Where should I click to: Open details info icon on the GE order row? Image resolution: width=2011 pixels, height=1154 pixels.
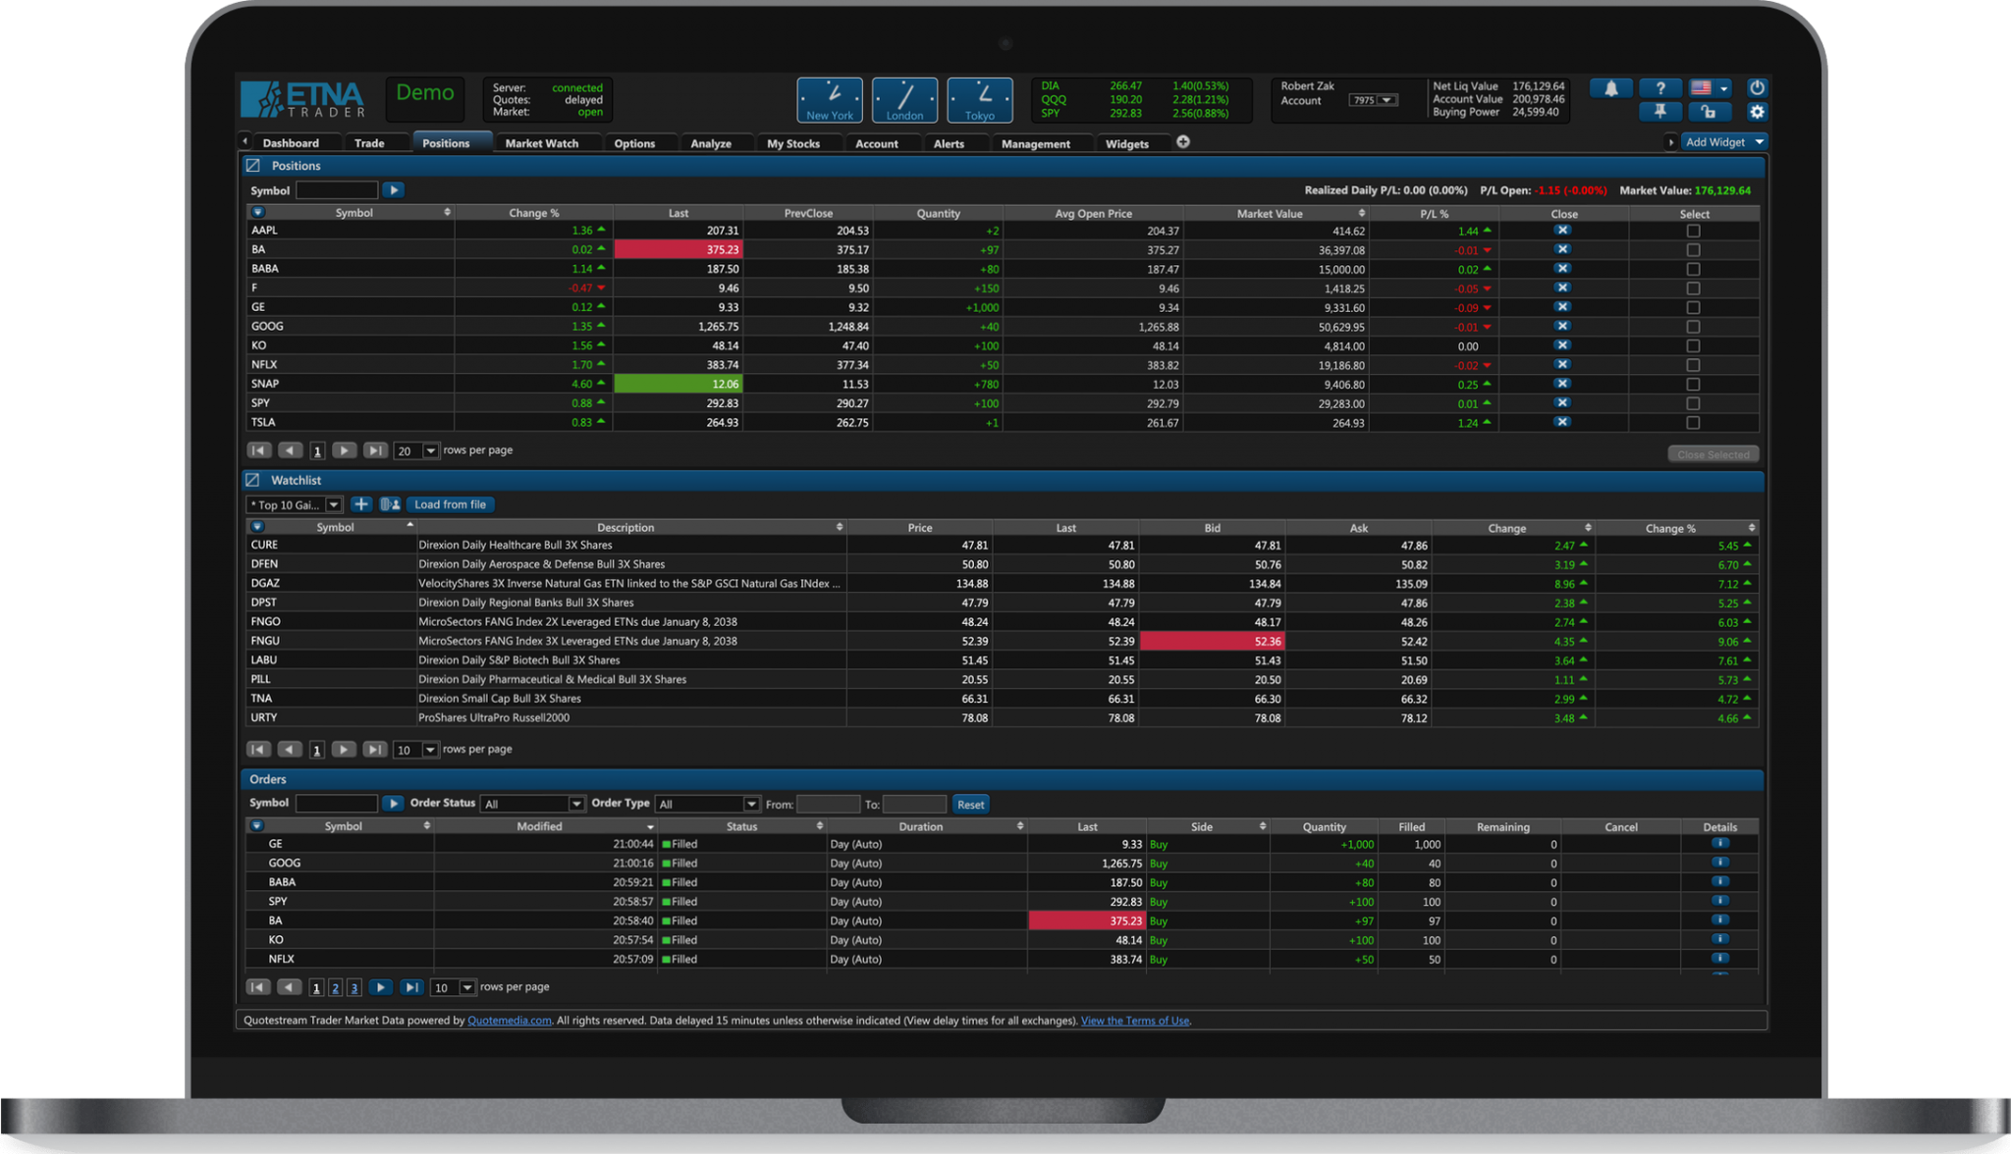1719,843
